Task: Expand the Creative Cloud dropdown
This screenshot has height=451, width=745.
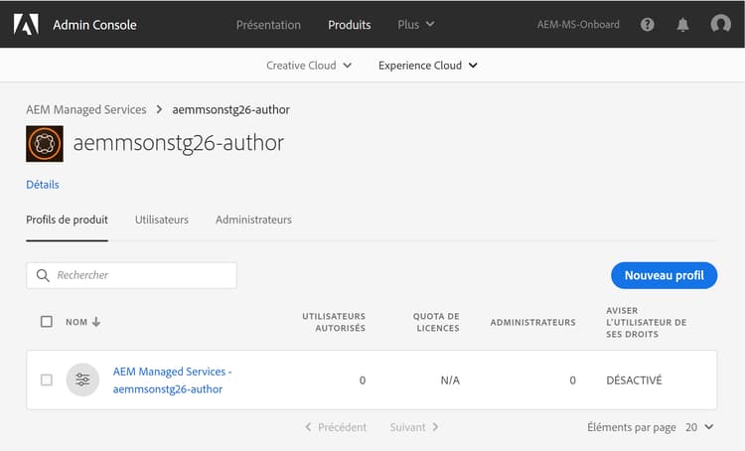Action: click(x=309, y=66)
